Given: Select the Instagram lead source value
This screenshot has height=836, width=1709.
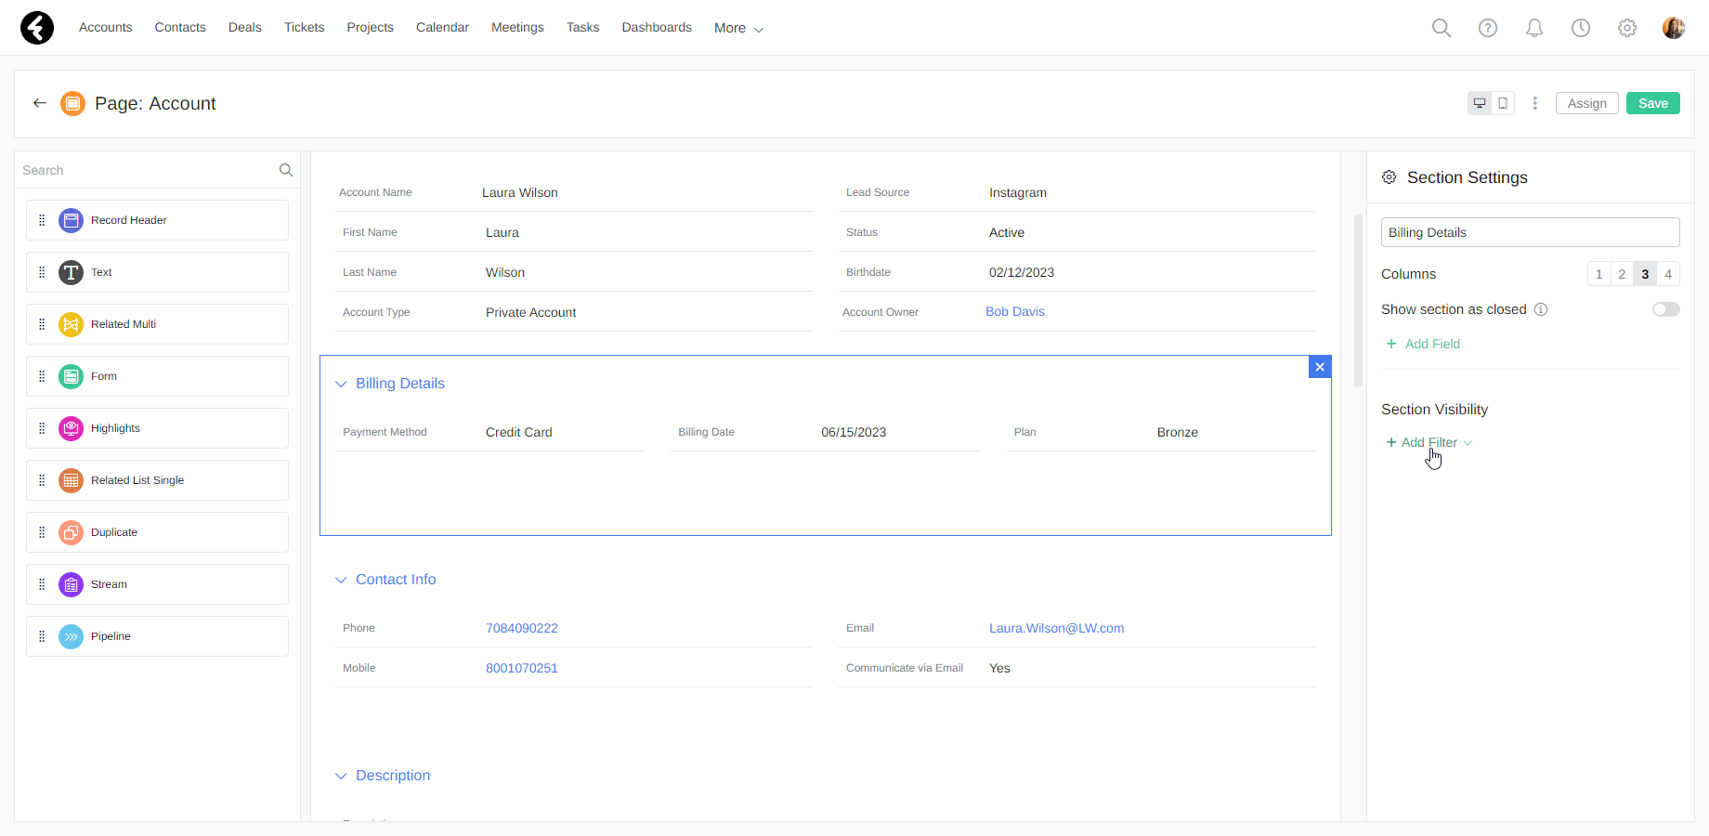Looking at the screenshot, I should (1018, 192).
